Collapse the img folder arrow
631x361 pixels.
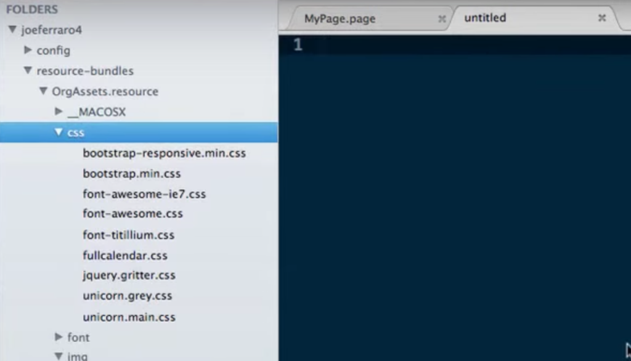[x=59, y=356]
